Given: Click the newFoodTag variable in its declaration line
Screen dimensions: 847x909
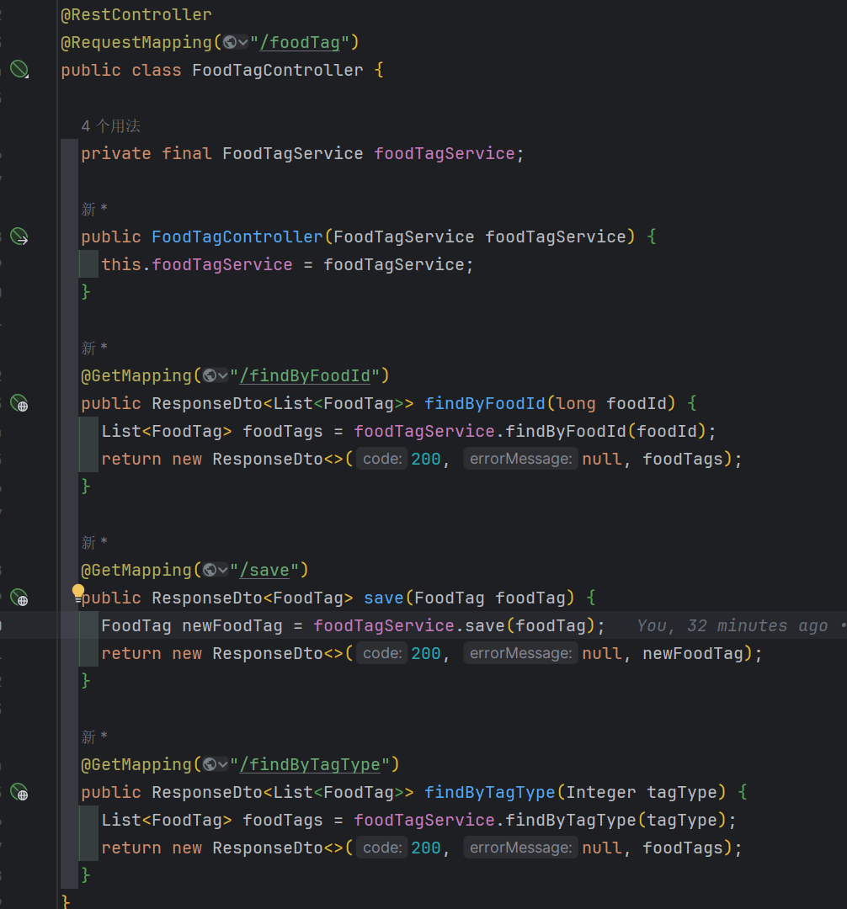Looking at the screenshot, I should [232, 625].
